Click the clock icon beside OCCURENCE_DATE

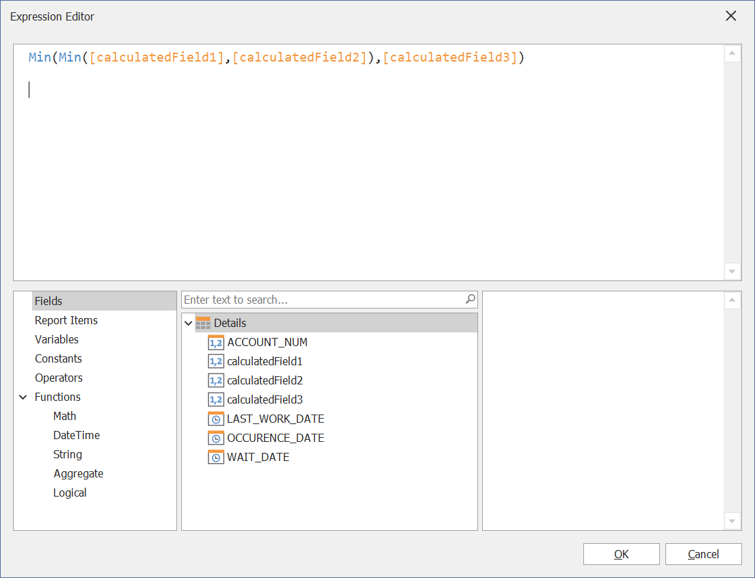(215, 438)
